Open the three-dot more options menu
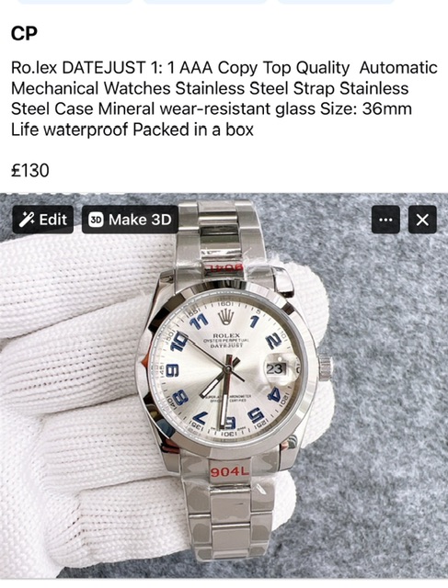This screenshot has width=448, height=588. point(385,220)
